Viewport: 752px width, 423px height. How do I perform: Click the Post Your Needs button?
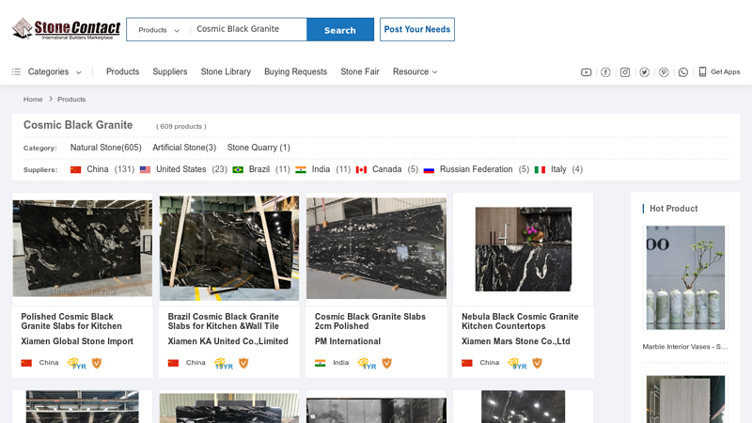pos(416,29)
